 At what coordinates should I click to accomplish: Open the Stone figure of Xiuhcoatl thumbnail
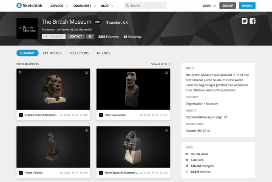(x=133, y=147)
